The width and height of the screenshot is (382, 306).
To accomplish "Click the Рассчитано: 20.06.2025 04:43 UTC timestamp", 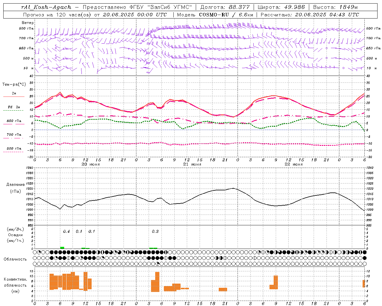I will [x=310, y=15].
